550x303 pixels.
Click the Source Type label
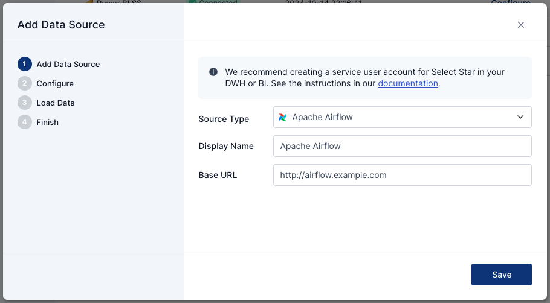(x=224, y=119)
